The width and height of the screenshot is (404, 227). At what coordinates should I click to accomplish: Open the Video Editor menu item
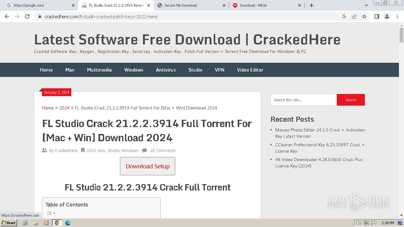250,70
